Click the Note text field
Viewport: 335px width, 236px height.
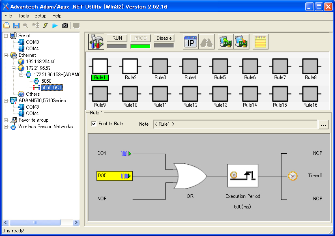[x=235, y=124]
